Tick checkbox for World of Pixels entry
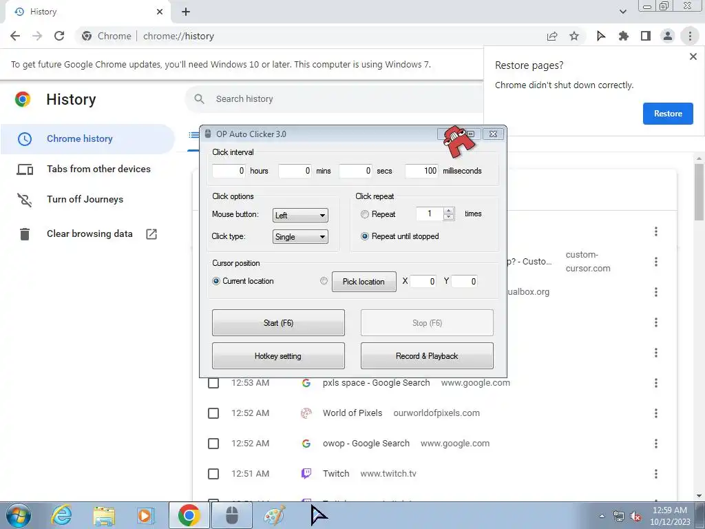 tap(213, 413)
